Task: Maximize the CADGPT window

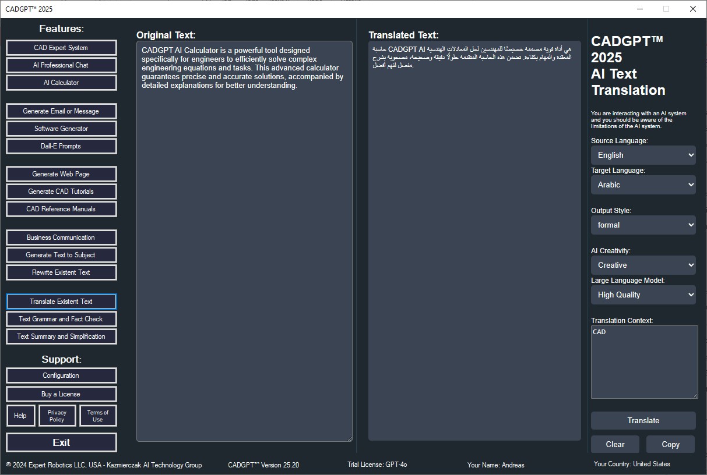Action: coord(666,9)
